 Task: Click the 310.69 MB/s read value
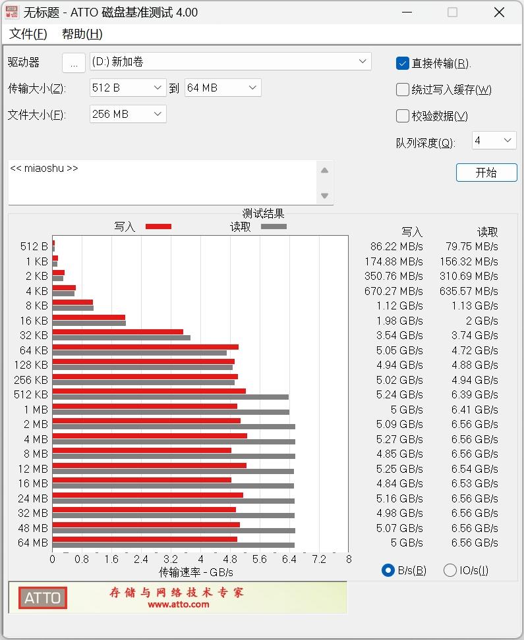tap(469, 276)
